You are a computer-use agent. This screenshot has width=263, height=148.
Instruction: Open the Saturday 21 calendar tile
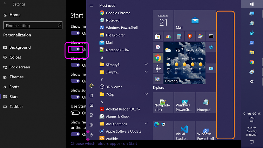pos(163,20)
